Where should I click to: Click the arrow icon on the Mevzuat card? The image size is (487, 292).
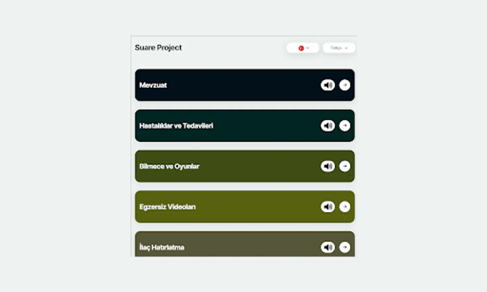coord(345,85)
